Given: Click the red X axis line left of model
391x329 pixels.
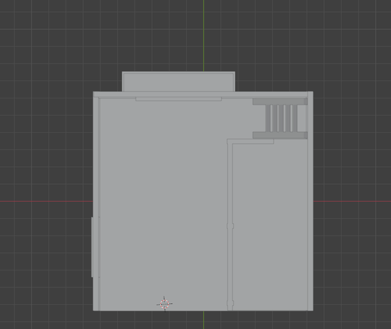Looking at the screenshot, I should tap(46, 201).
